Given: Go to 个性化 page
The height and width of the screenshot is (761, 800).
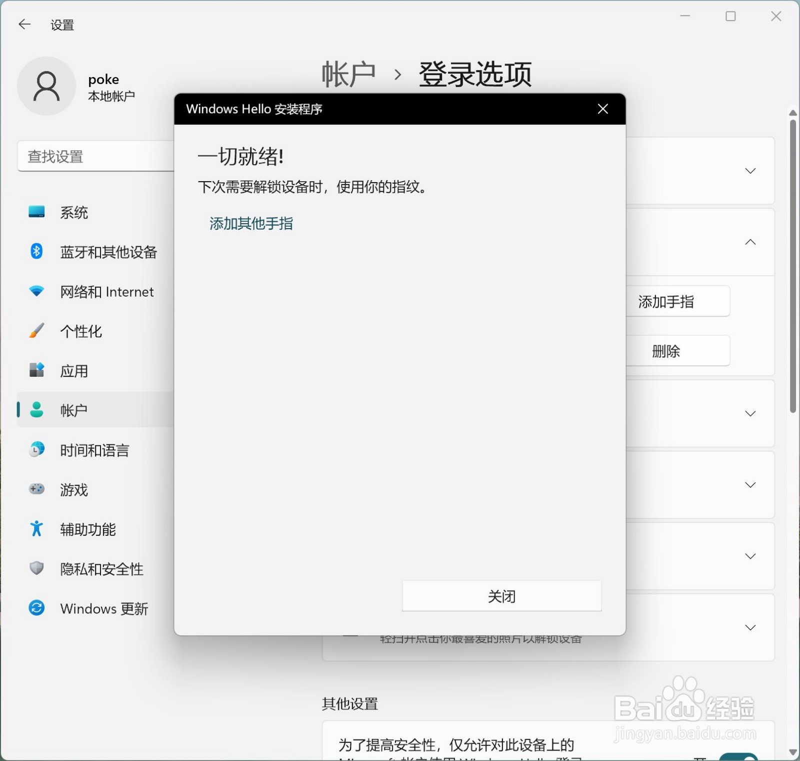Looking at the screenshot, I should click(81, 331).
